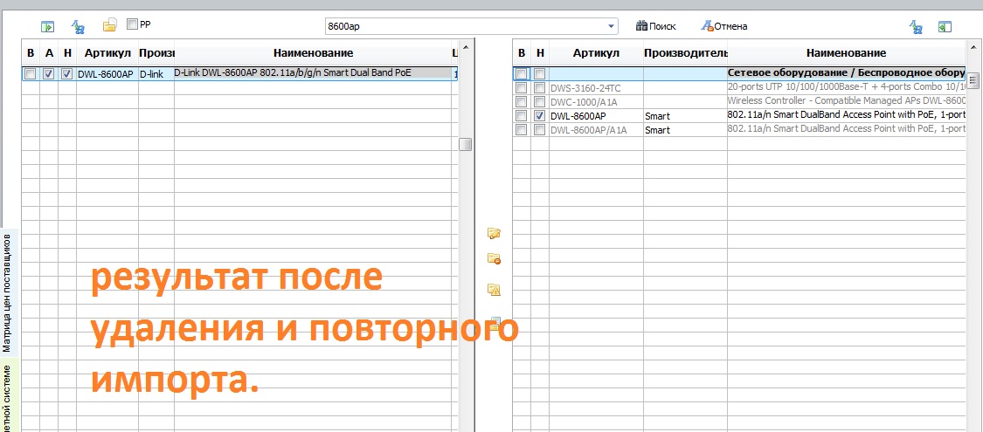Select the DWL-8600AP article cell in right table
Image resolution: width=983 pixels, height=432 pixels.
coord(596,116)
